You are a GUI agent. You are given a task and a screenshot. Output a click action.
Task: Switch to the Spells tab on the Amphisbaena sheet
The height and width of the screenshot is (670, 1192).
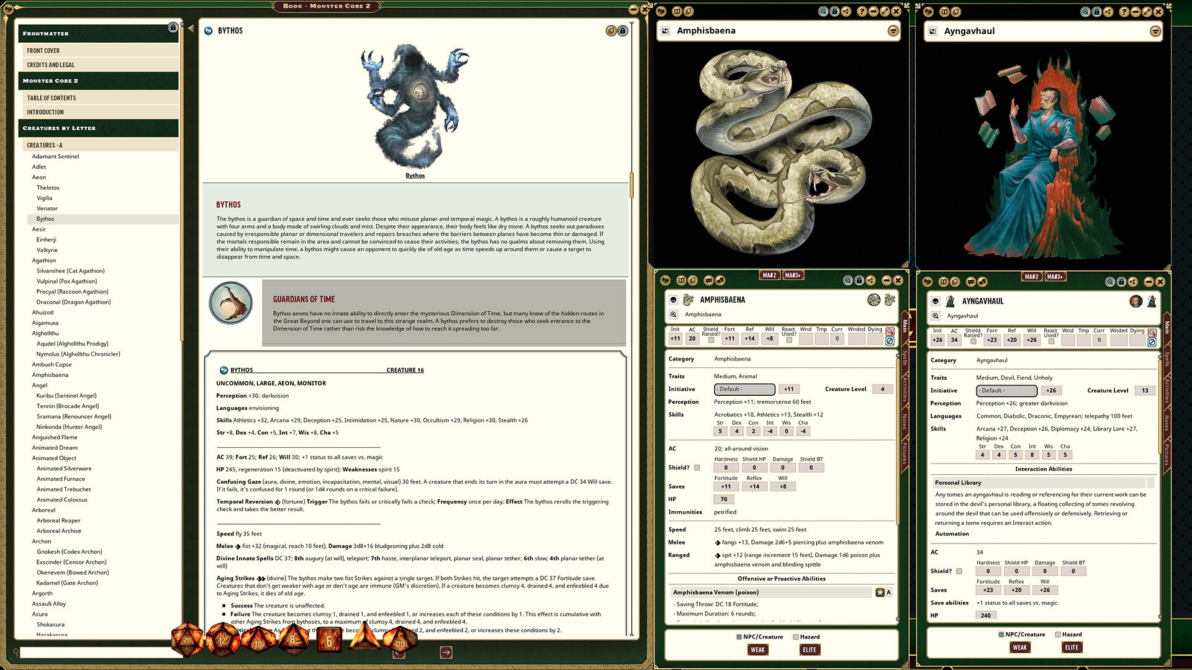click(x=905, y=359)
